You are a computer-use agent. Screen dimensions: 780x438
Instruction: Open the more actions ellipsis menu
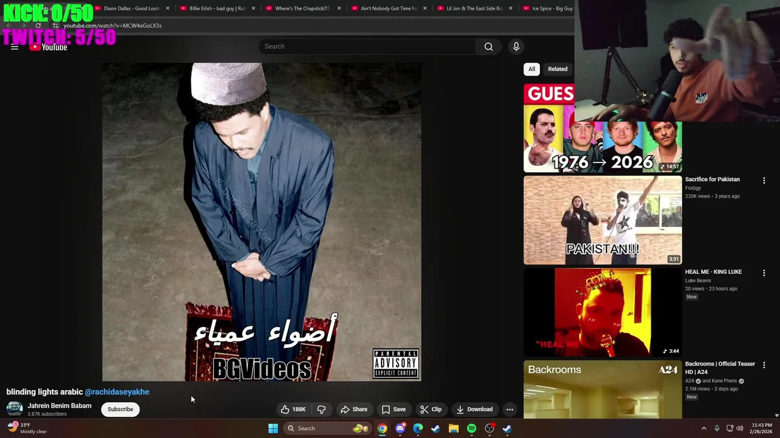[x=509, y=409]
